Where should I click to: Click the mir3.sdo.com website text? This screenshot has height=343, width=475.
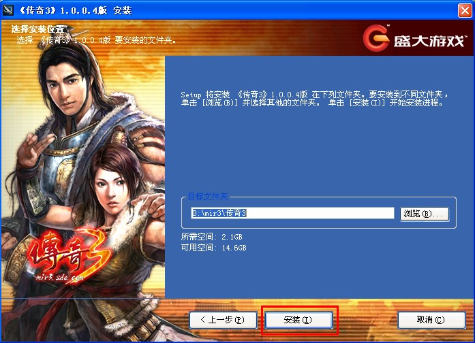59,277
